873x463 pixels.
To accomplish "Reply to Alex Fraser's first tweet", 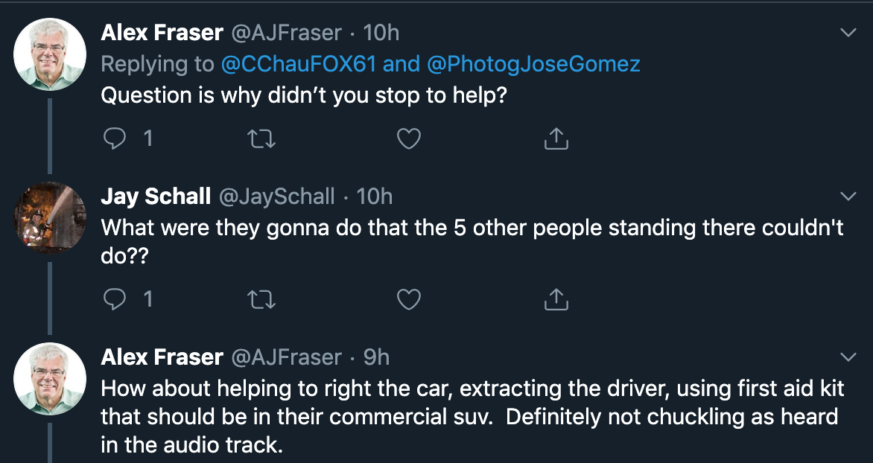I will coord(115,138).
